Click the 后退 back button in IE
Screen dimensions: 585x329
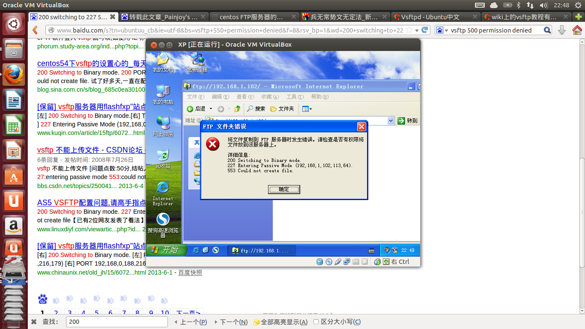196,109
